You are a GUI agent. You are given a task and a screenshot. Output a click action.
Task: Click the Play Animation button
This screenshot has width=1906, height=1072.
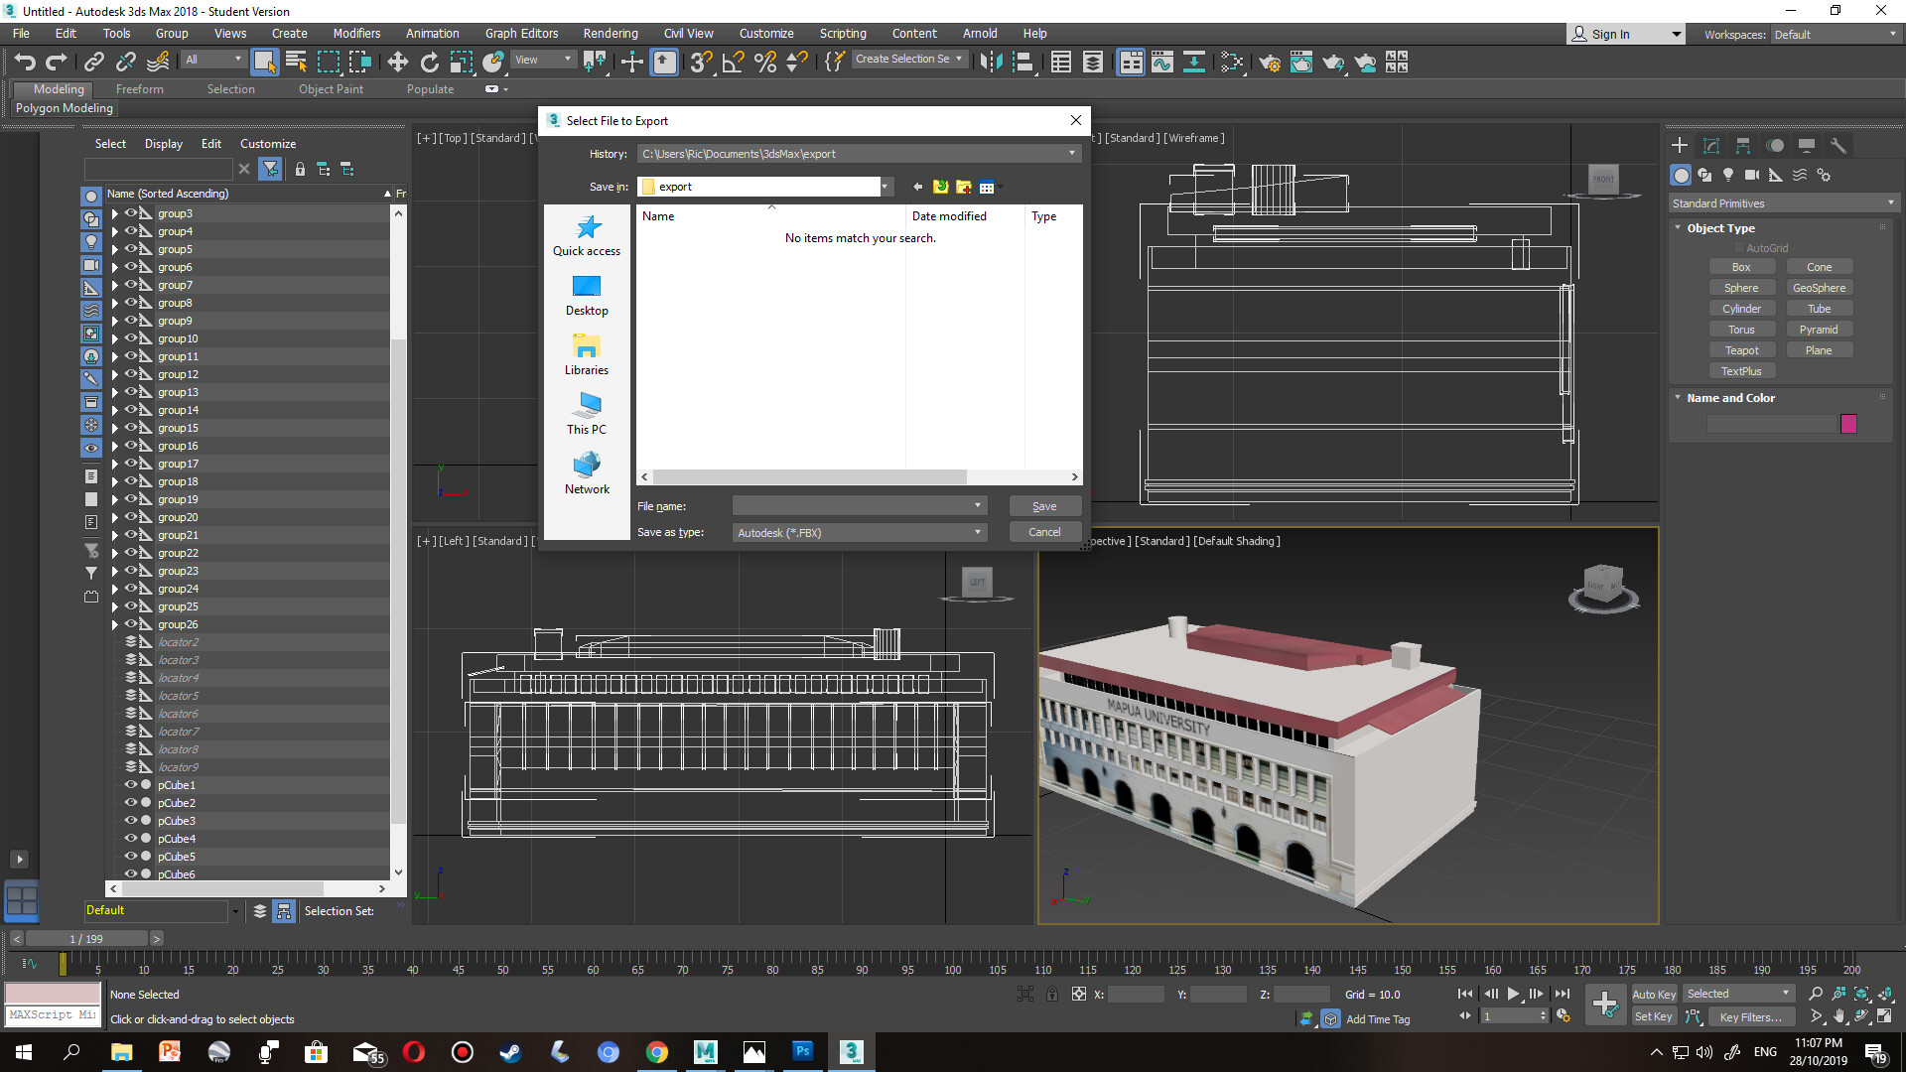1513,994
